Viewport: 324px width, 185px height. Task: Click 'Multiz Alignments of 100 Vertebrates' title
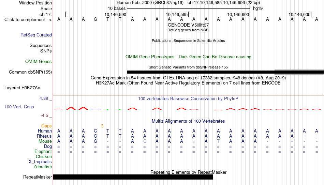click(188, 121)
